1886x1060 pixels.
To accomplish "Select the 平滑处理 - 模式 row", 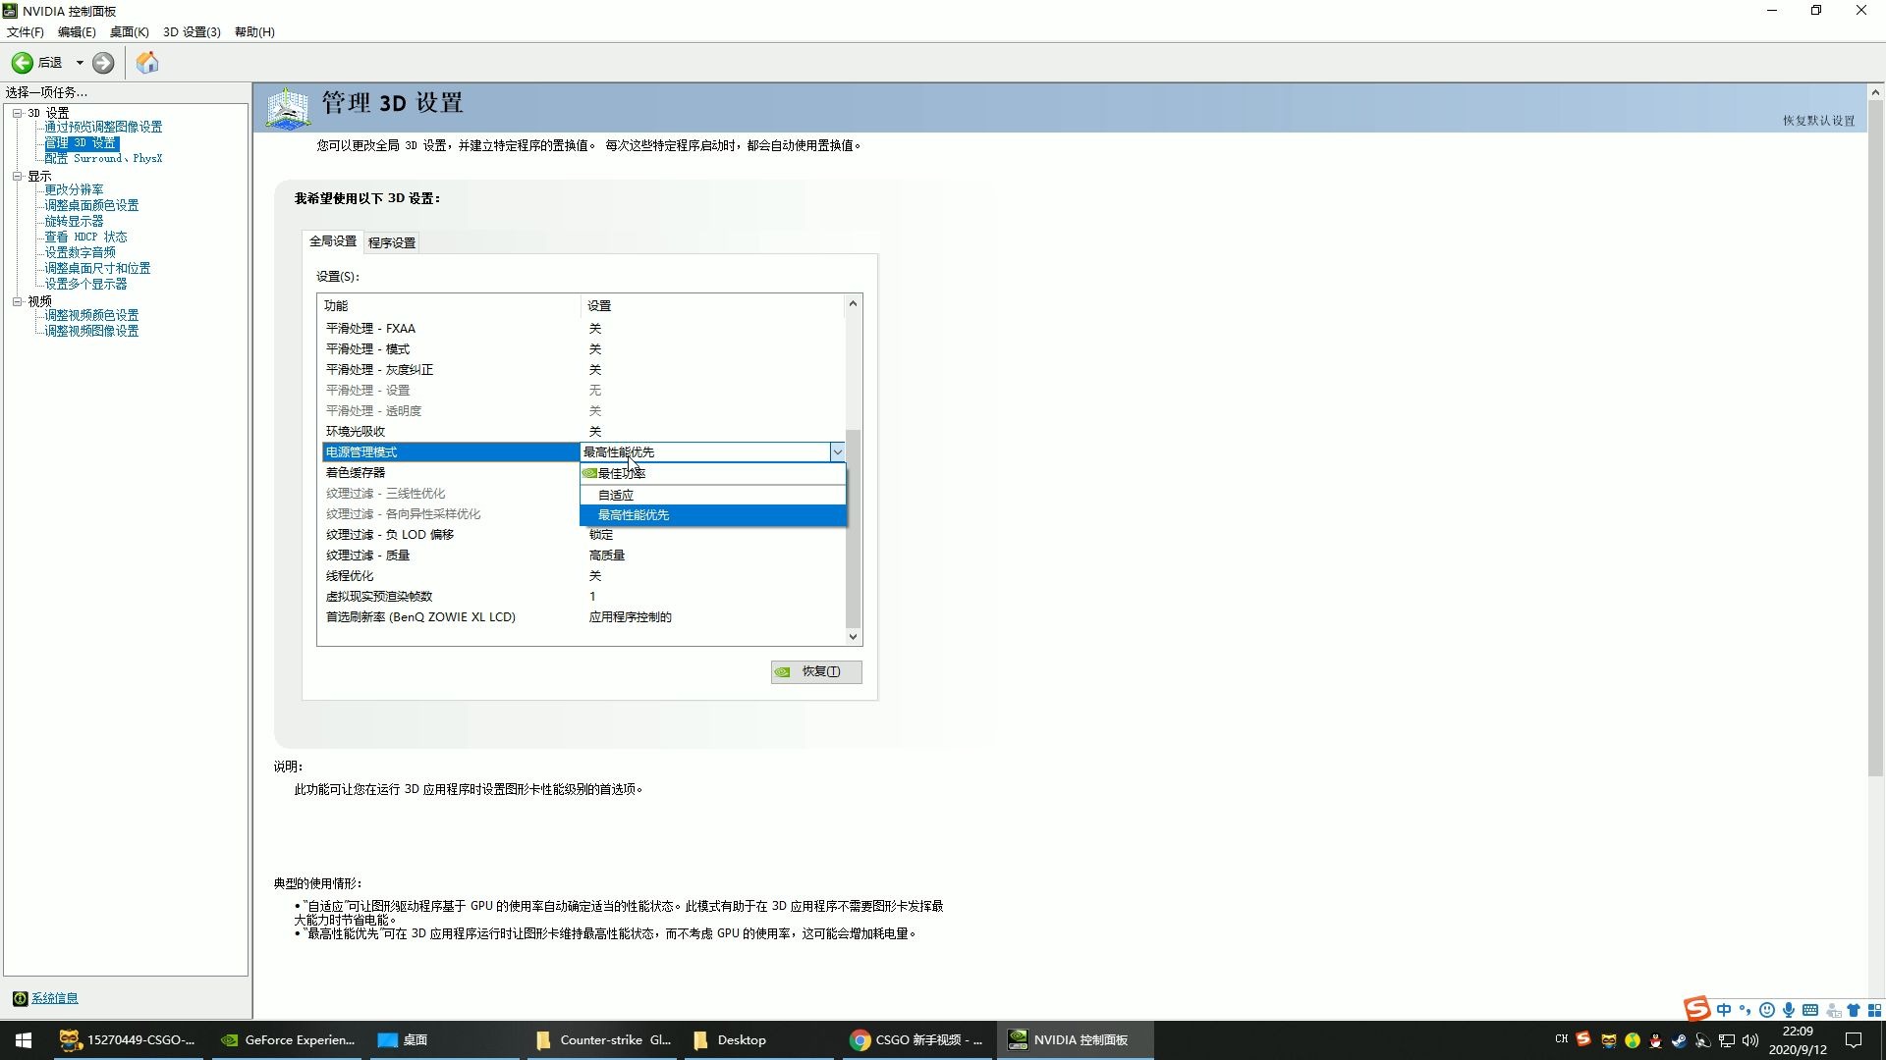I will tap(582, 348).
